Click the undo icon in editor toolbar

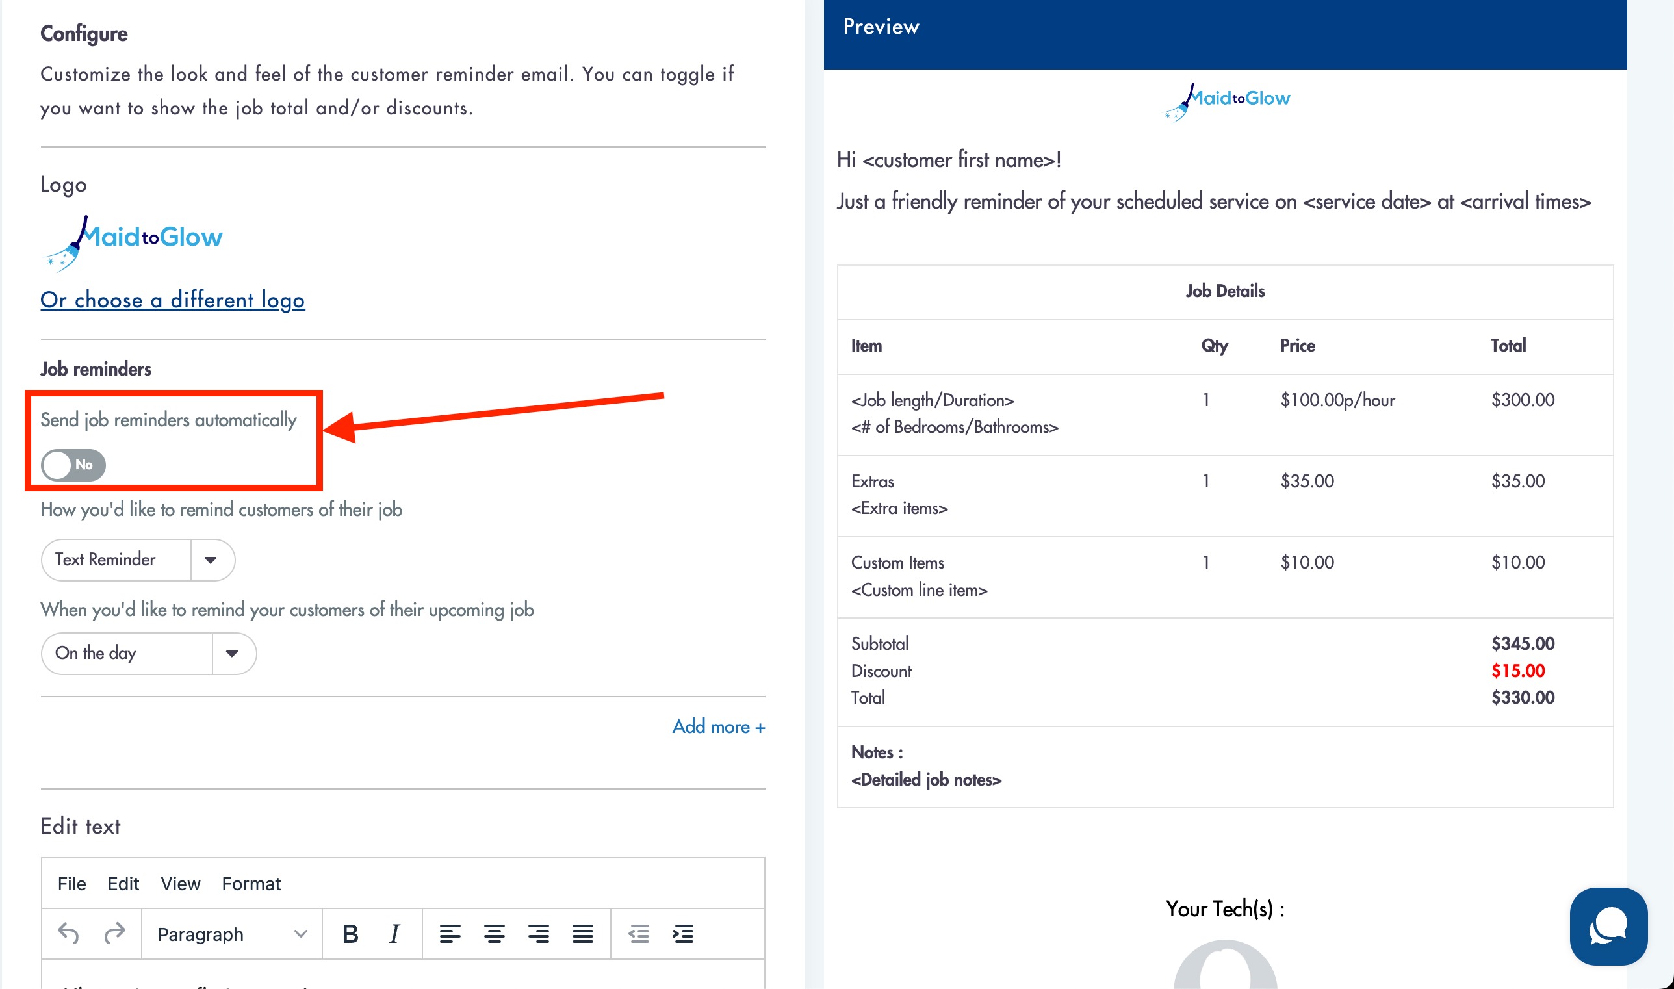(x=69, y=934)
